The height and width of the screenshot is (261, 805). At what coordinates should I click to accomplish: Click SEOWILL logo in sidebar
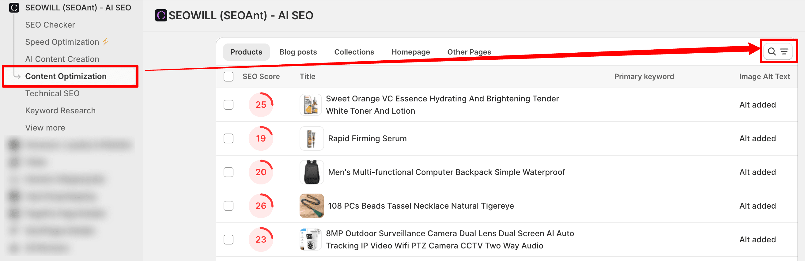(14, 7)
